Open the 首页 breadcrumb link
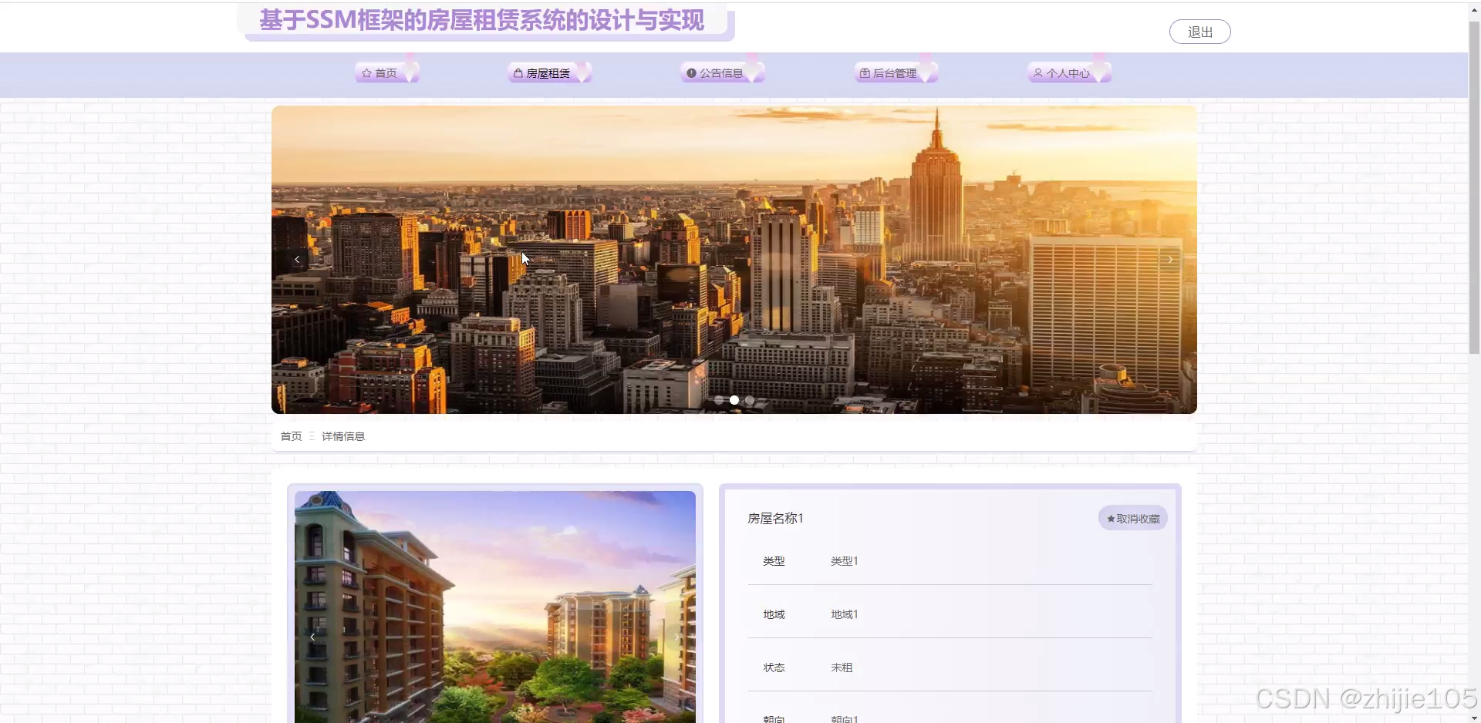Viewport: 1481px width, 723px height. (x=291, y=435)
